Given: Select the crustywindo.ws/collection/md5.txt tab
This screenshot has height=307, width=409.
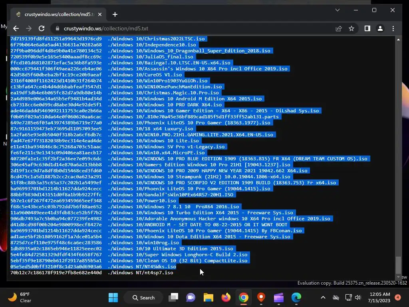Looking at the screenshot, I should coord(58,14).
